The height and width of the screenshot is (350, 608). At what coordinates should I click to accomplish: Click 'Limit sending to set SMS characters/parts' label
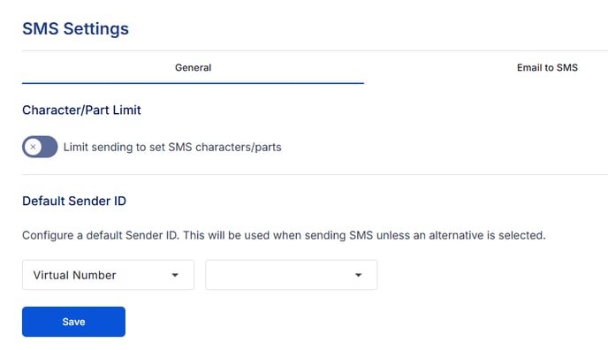point(172,148)
